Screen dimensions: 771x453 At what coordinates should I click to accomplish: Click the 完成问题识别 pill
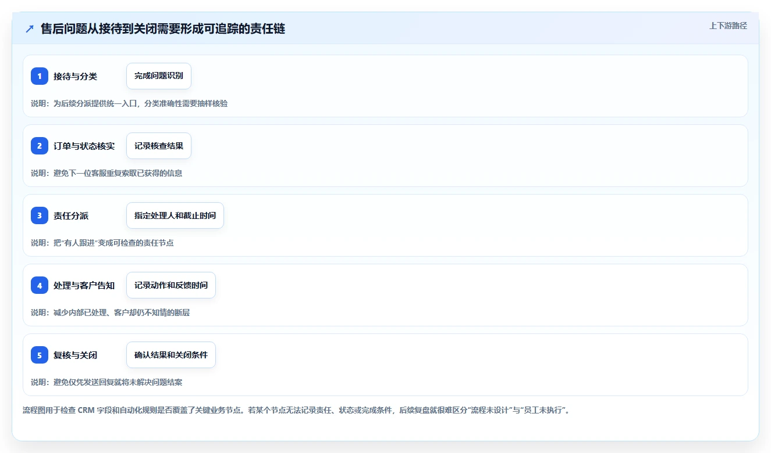point(159,76)
